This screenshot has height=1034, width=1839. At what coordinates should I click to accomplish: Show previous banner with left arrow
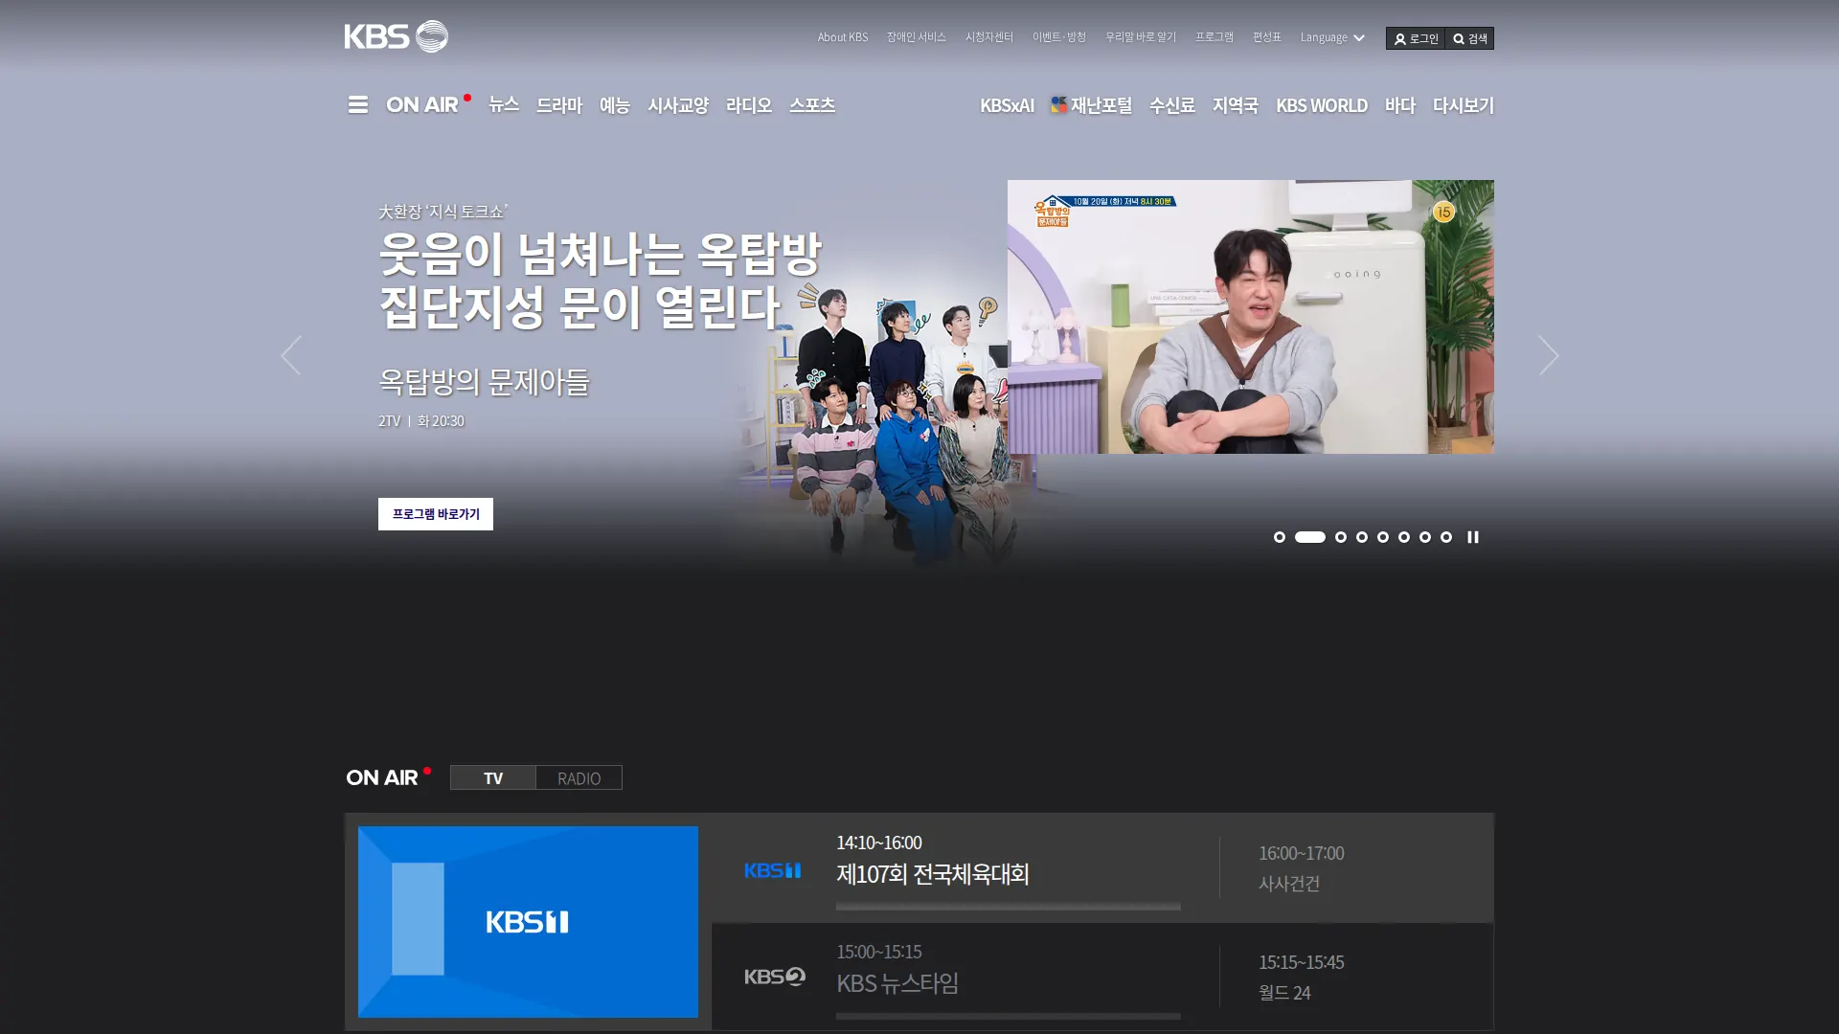pyautogui.click(x=291, y=355)
